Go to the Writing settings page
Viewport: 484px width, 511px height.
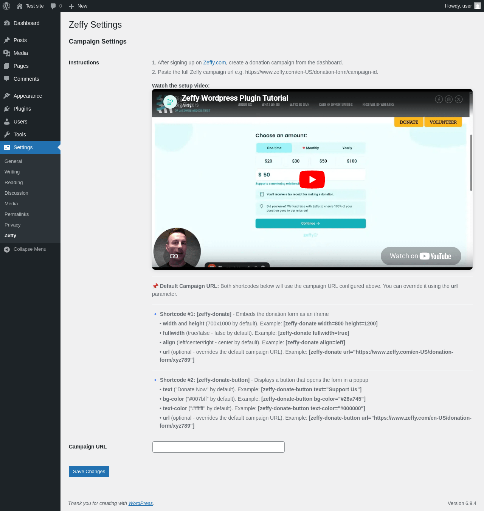(12, 172)
